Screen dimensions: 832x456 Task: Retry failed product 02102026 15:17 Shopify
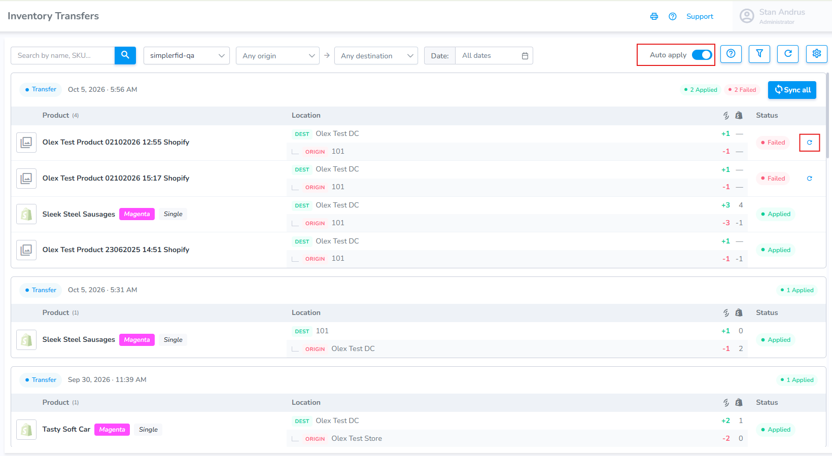point(810,179)
